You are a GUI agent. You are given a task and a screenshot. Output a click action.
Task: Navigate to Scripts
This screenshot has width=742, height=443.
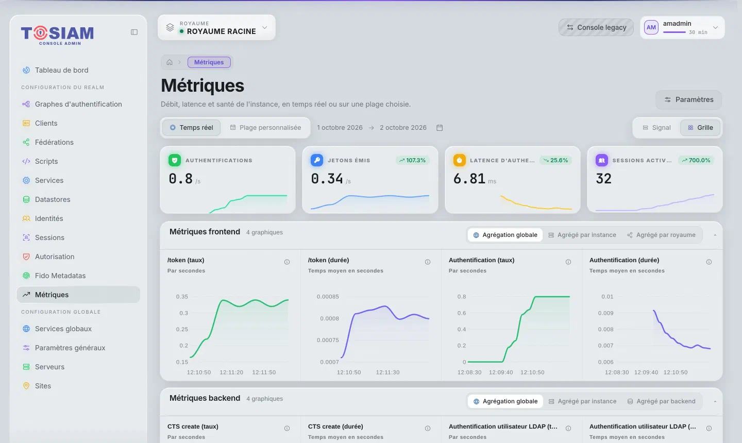tap(78, 161)
